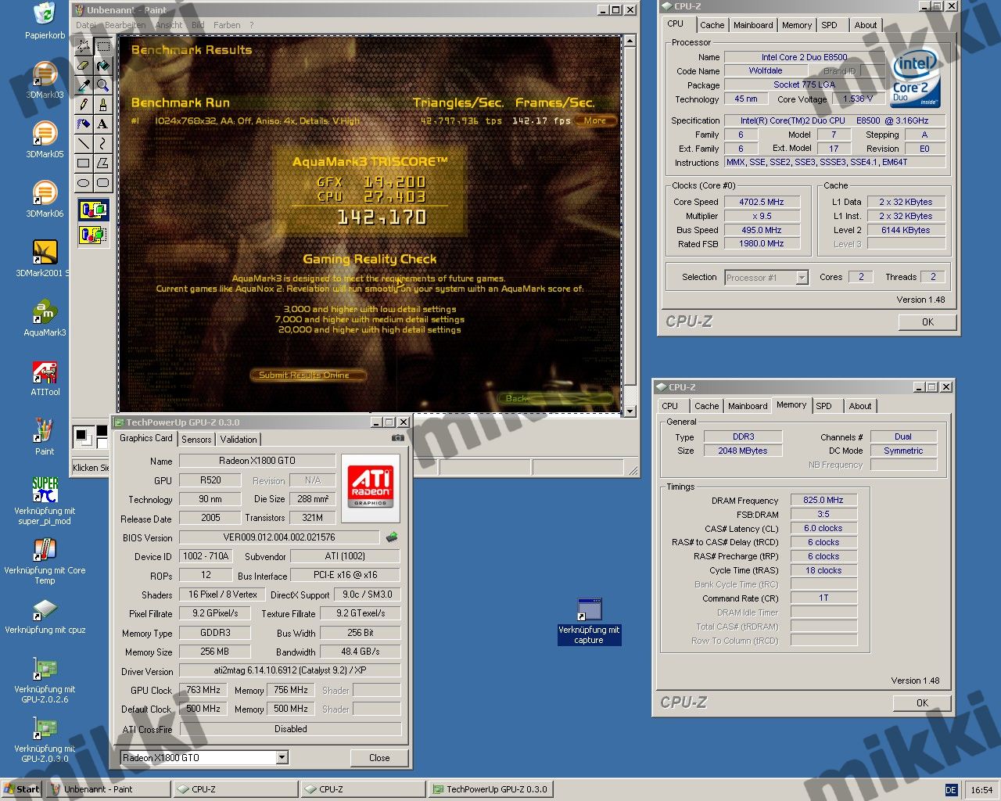This screenshot has height=801, width=1001.
Task: Switch to the Validation tab in GPU-Z
Action: pos(239,440)
